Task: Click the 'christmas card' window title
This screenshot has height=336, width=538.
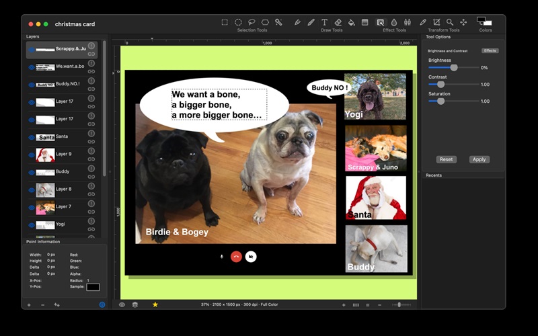Action: (75, 24)
